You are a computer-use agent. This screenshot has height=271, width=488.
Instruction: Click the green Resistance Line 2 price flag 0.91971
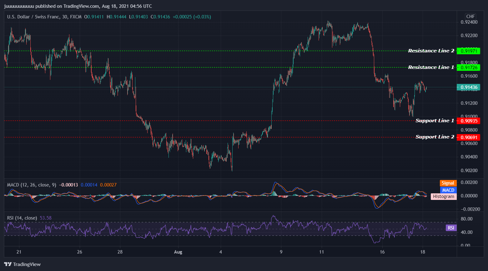(x=469, y=51)
